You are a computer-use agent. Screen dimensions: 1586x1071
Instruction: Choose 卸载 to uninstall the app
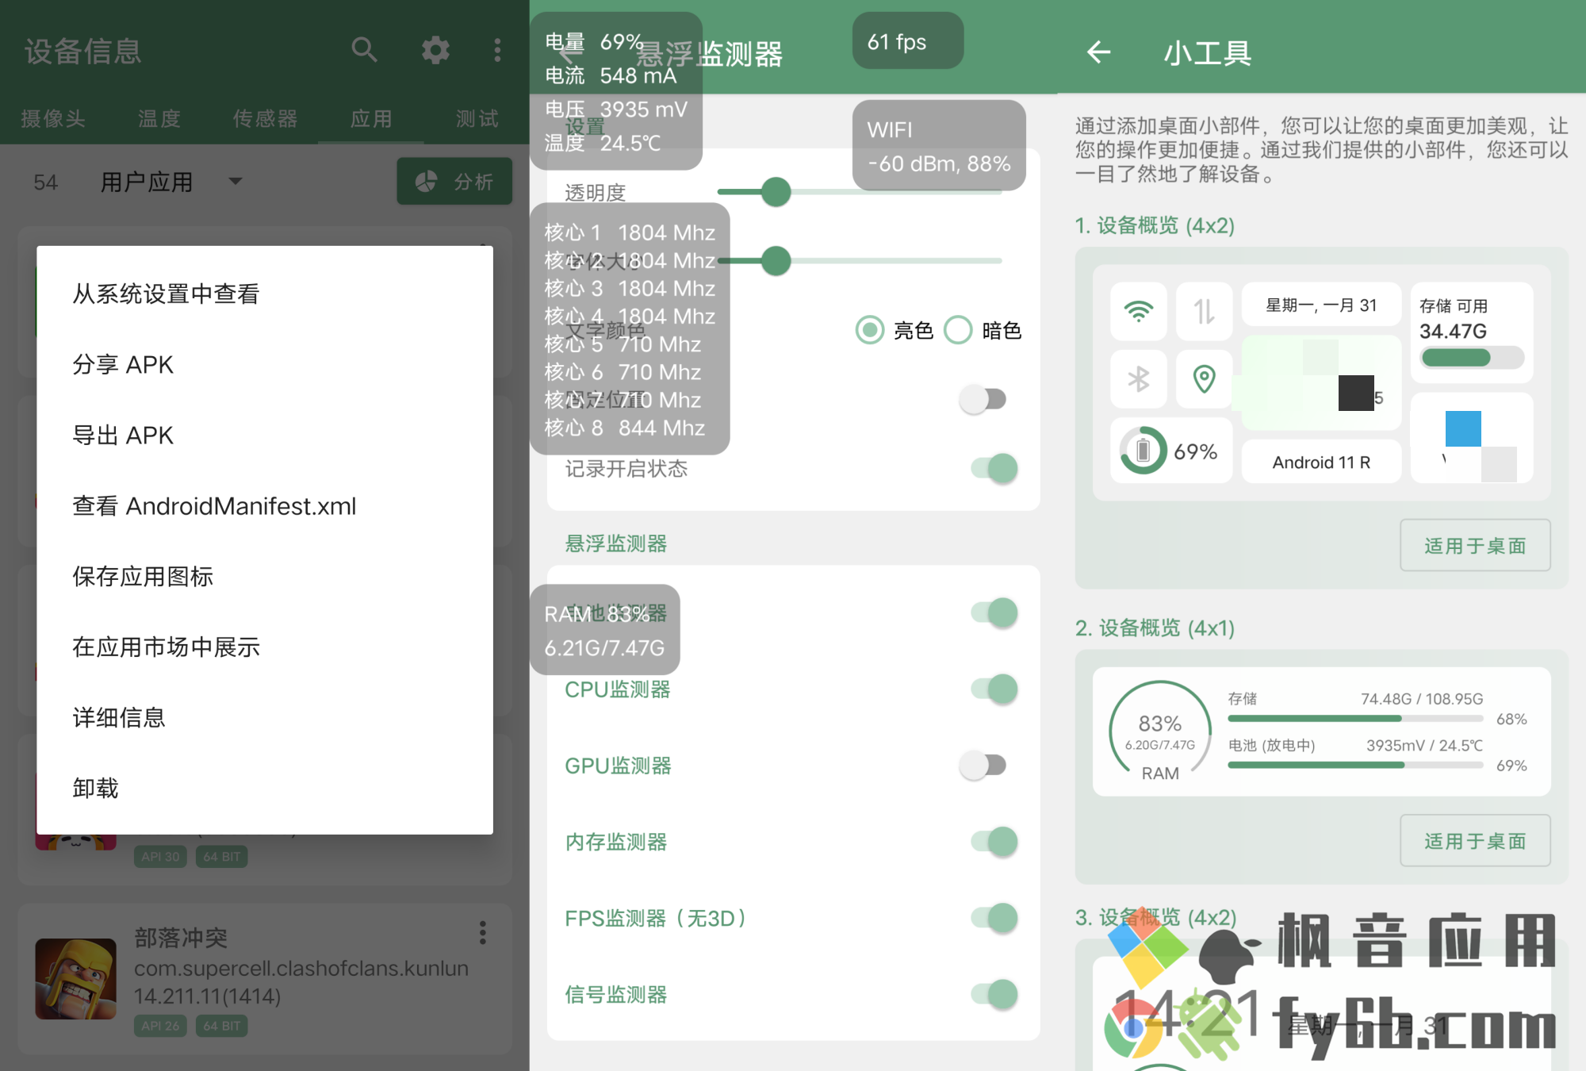(x=265, y=788)
